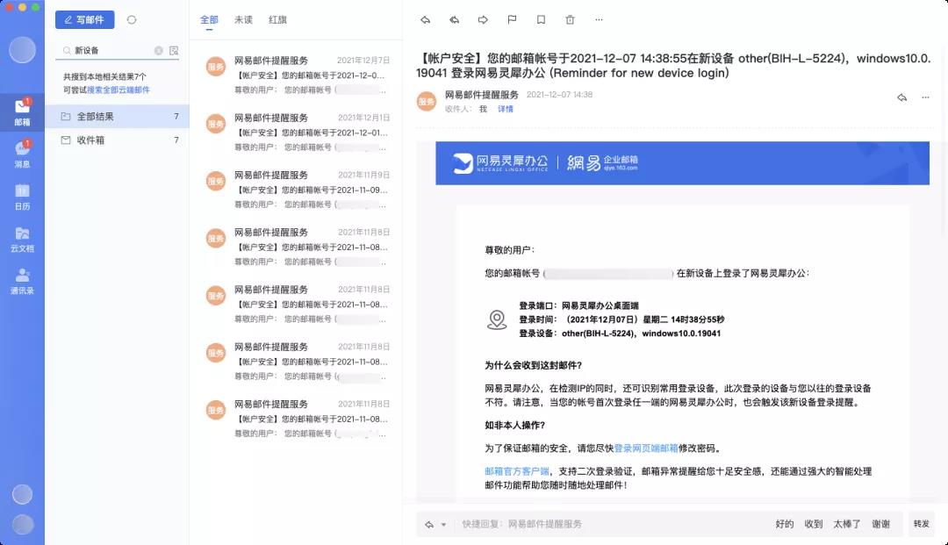This screenshot has width=948, height=545.
Task: Open the advanced search filter icon
Action: (x=174, y=51)
